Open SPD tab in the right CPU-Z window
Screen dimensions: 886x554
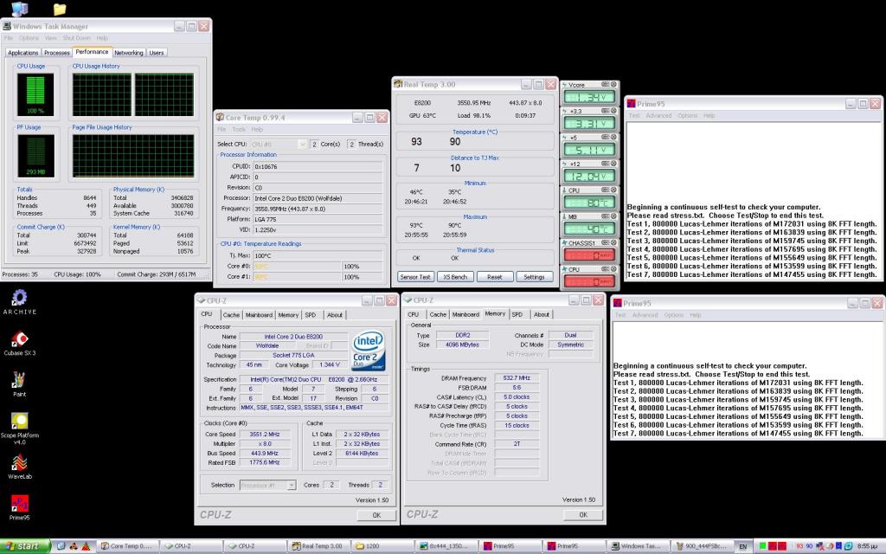pos(517,314)
